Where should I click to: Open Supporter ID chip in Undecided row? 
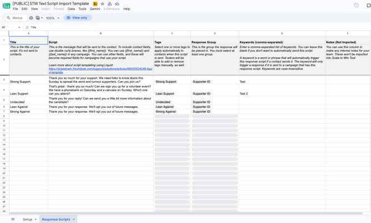pyautogui.click(x=202, y=102)
